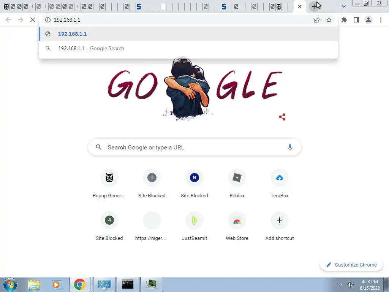Open the TeraBox shortcut
Screen dimensions: 389x292
coord(280,184)
